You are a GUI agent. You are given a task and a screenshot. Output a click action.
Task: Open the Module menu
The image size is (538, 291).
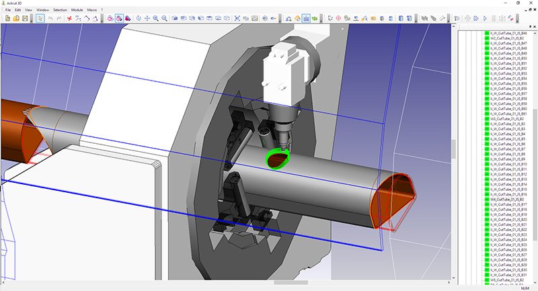[x=78, y=11]
